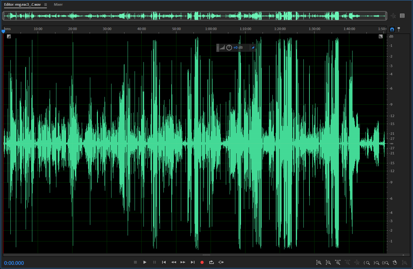Toggle snapping with the magnet icon

(392, 29)
